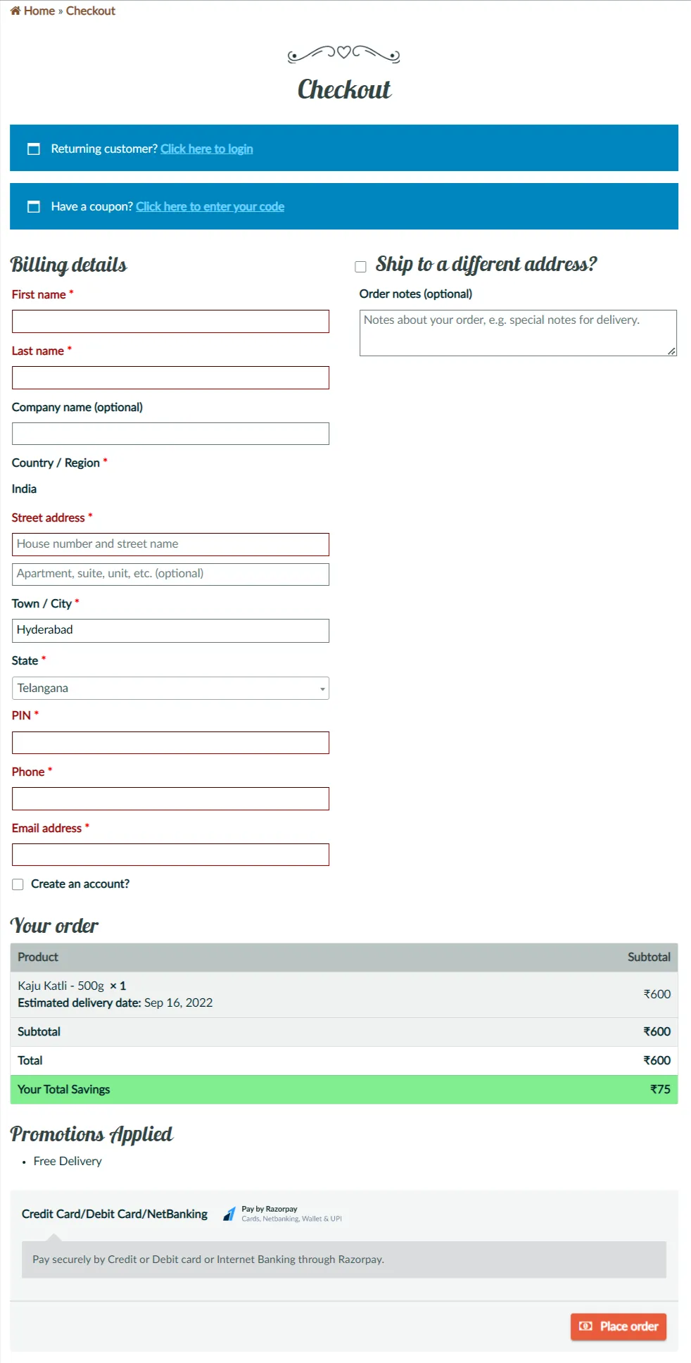This screenshot has height=1363, width=691.
Task: Tick the Create an account checkbox
Action: 18,884
